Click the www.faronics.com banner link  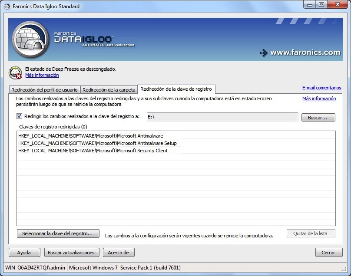coord(305,53)
